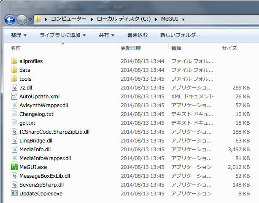259x203 pixels.
Task: Select the AutoUpdate.xml file icon
Action: (x=14, y=97)
